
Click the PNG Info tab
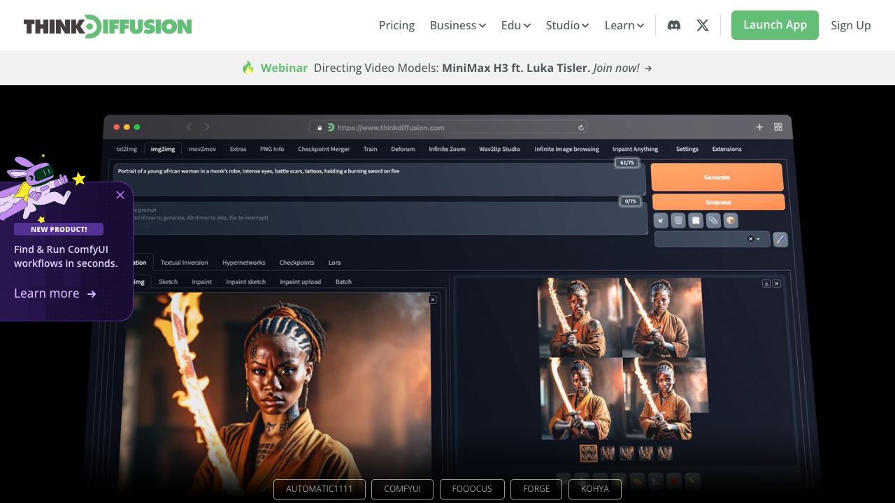272,149
